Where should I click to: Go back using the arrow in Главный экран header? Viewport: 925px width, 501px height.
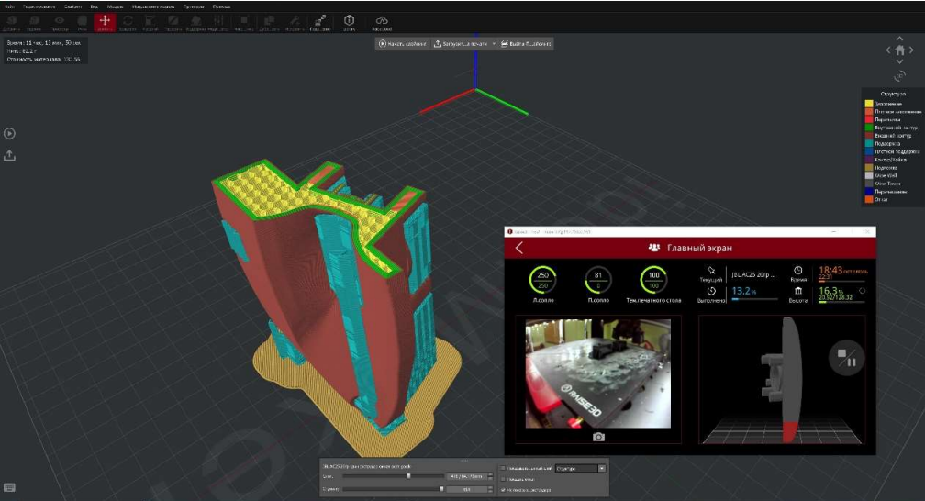pyautogui.click(x=519, y=248)
